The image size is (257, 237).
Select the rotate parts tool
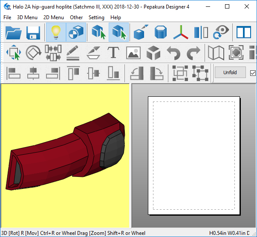pos(33,52)
